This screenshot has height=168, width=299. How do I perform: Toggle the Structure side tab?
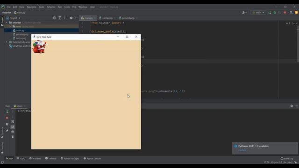click(x=2, y=133)
